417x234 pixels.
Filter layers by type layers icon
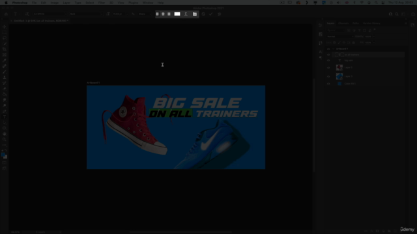(359, 31)
